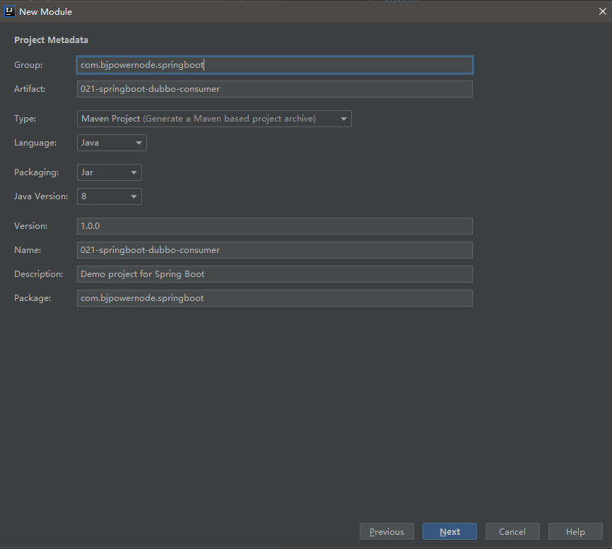
Task: Close the New Module dialog
Action: click(602, 11)
